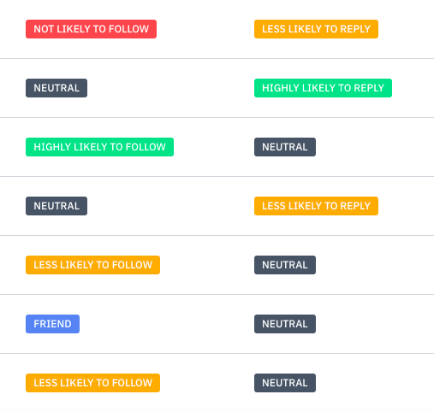This screenshot has width=434, height=412.
Task: Select the row with HIGHLY LIKELY TO FOLLOW
Action: [217, 147]
